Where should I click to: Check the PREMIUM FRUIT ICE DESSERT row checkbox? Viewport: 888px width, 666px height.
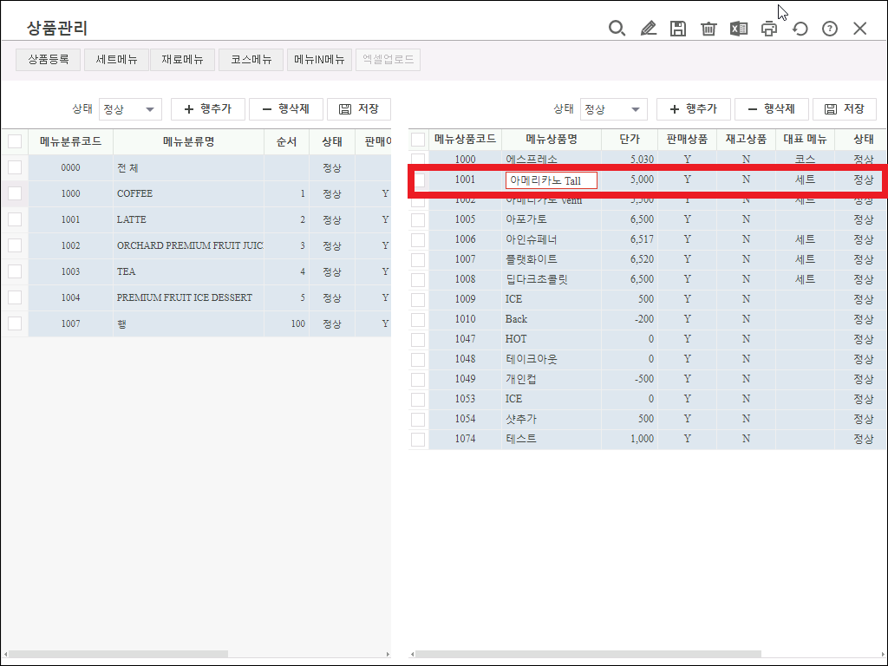pos(15,298)
